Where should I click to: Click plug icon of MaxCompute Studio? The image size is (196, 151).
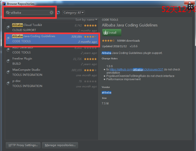pos(8,72)
